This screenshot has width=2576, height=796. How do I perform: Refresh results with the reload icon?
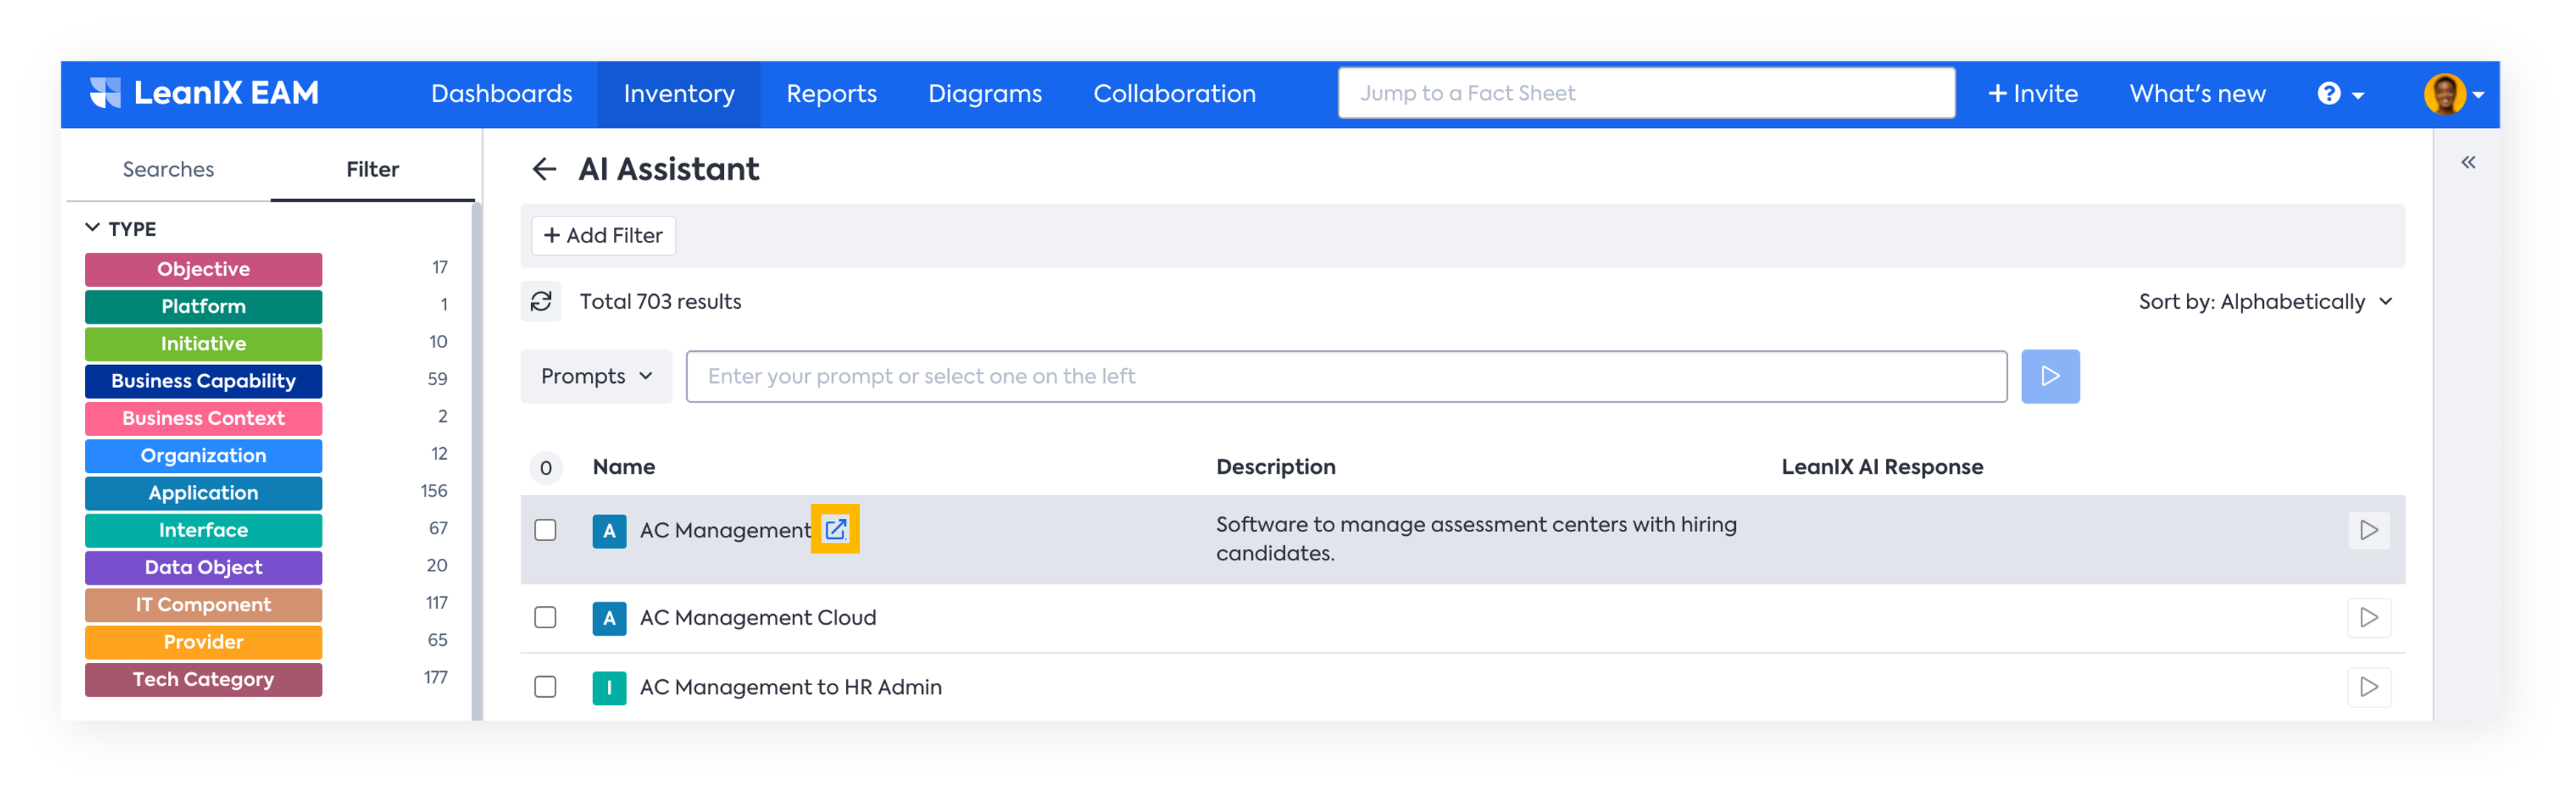click(x=541, y=302)
